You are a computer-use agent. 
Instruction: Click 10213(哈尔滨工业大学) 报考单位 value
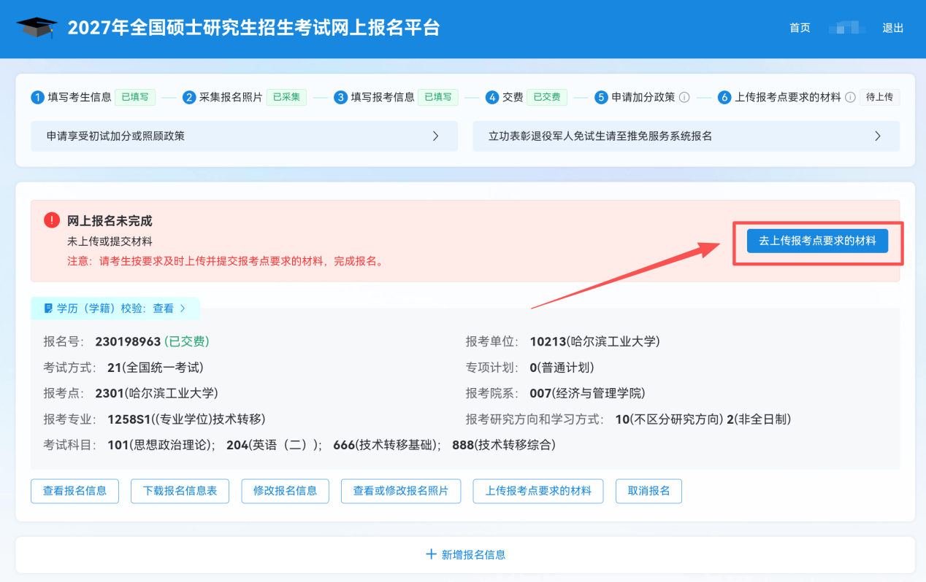[594, 341]
